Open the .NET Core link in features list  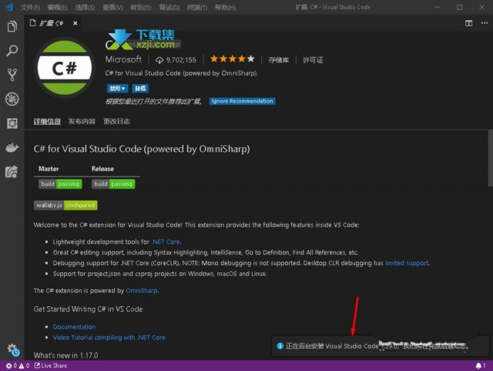(x=166, y=242)
